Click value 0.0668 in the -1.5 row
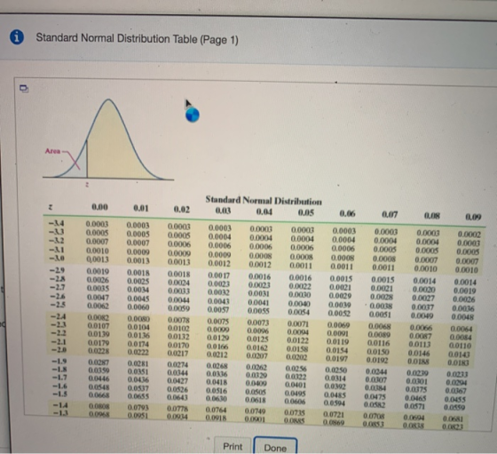The height and width of the screenshot is (454, 497). (99, 395)
